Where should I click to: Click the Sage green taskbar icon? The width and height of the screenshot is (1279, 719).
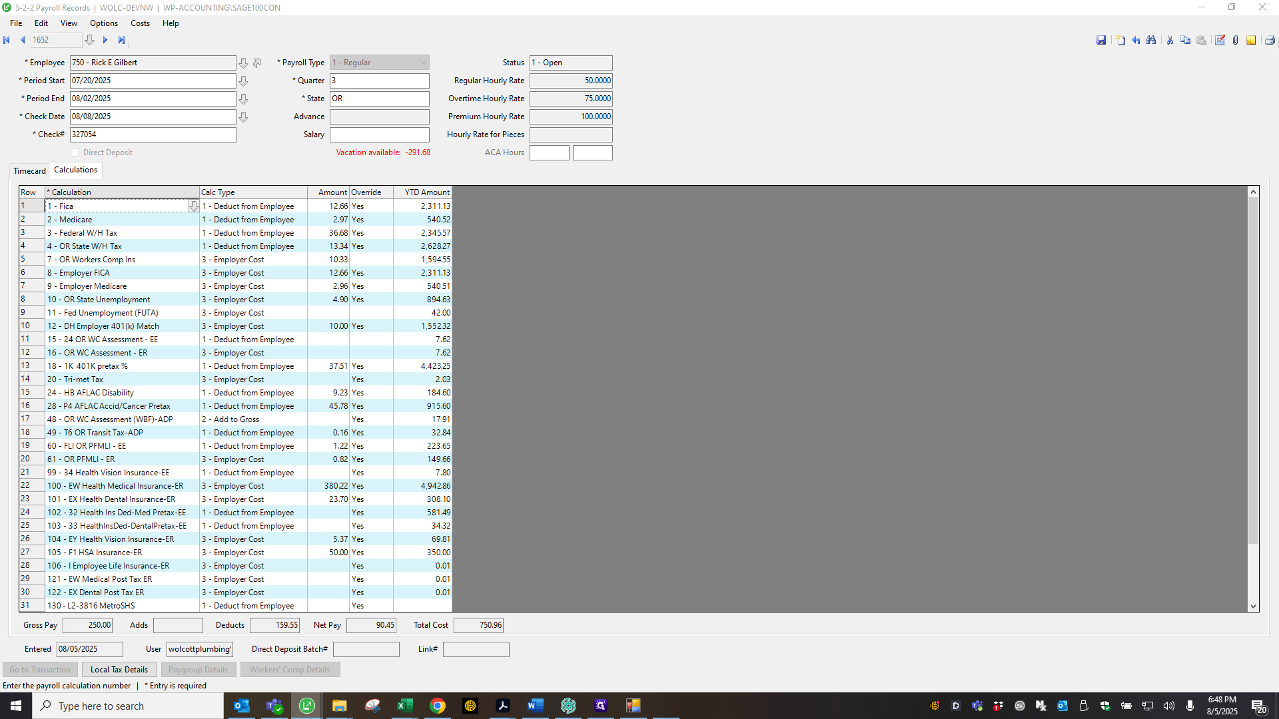coord(307,706)
